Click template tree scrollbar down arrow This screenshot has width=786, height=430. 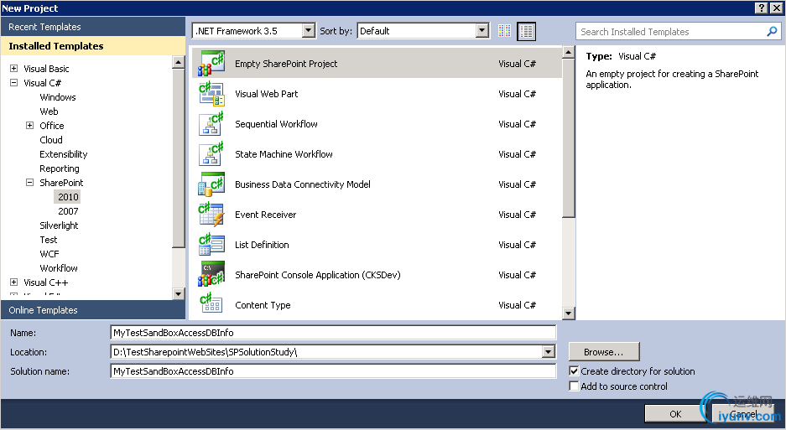178,293
